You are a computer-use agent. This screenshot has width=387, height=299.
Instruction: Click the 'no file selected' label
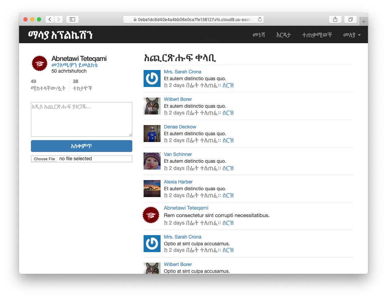point(75,159)
